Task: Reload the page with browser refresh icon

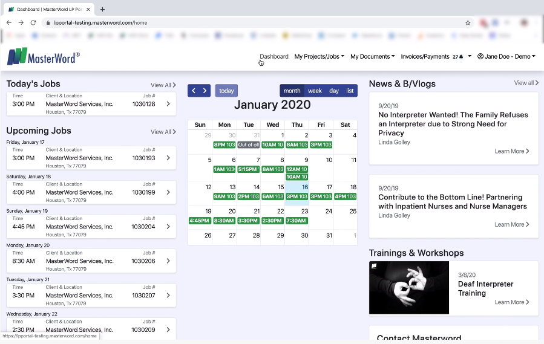Action: (33, 22)
